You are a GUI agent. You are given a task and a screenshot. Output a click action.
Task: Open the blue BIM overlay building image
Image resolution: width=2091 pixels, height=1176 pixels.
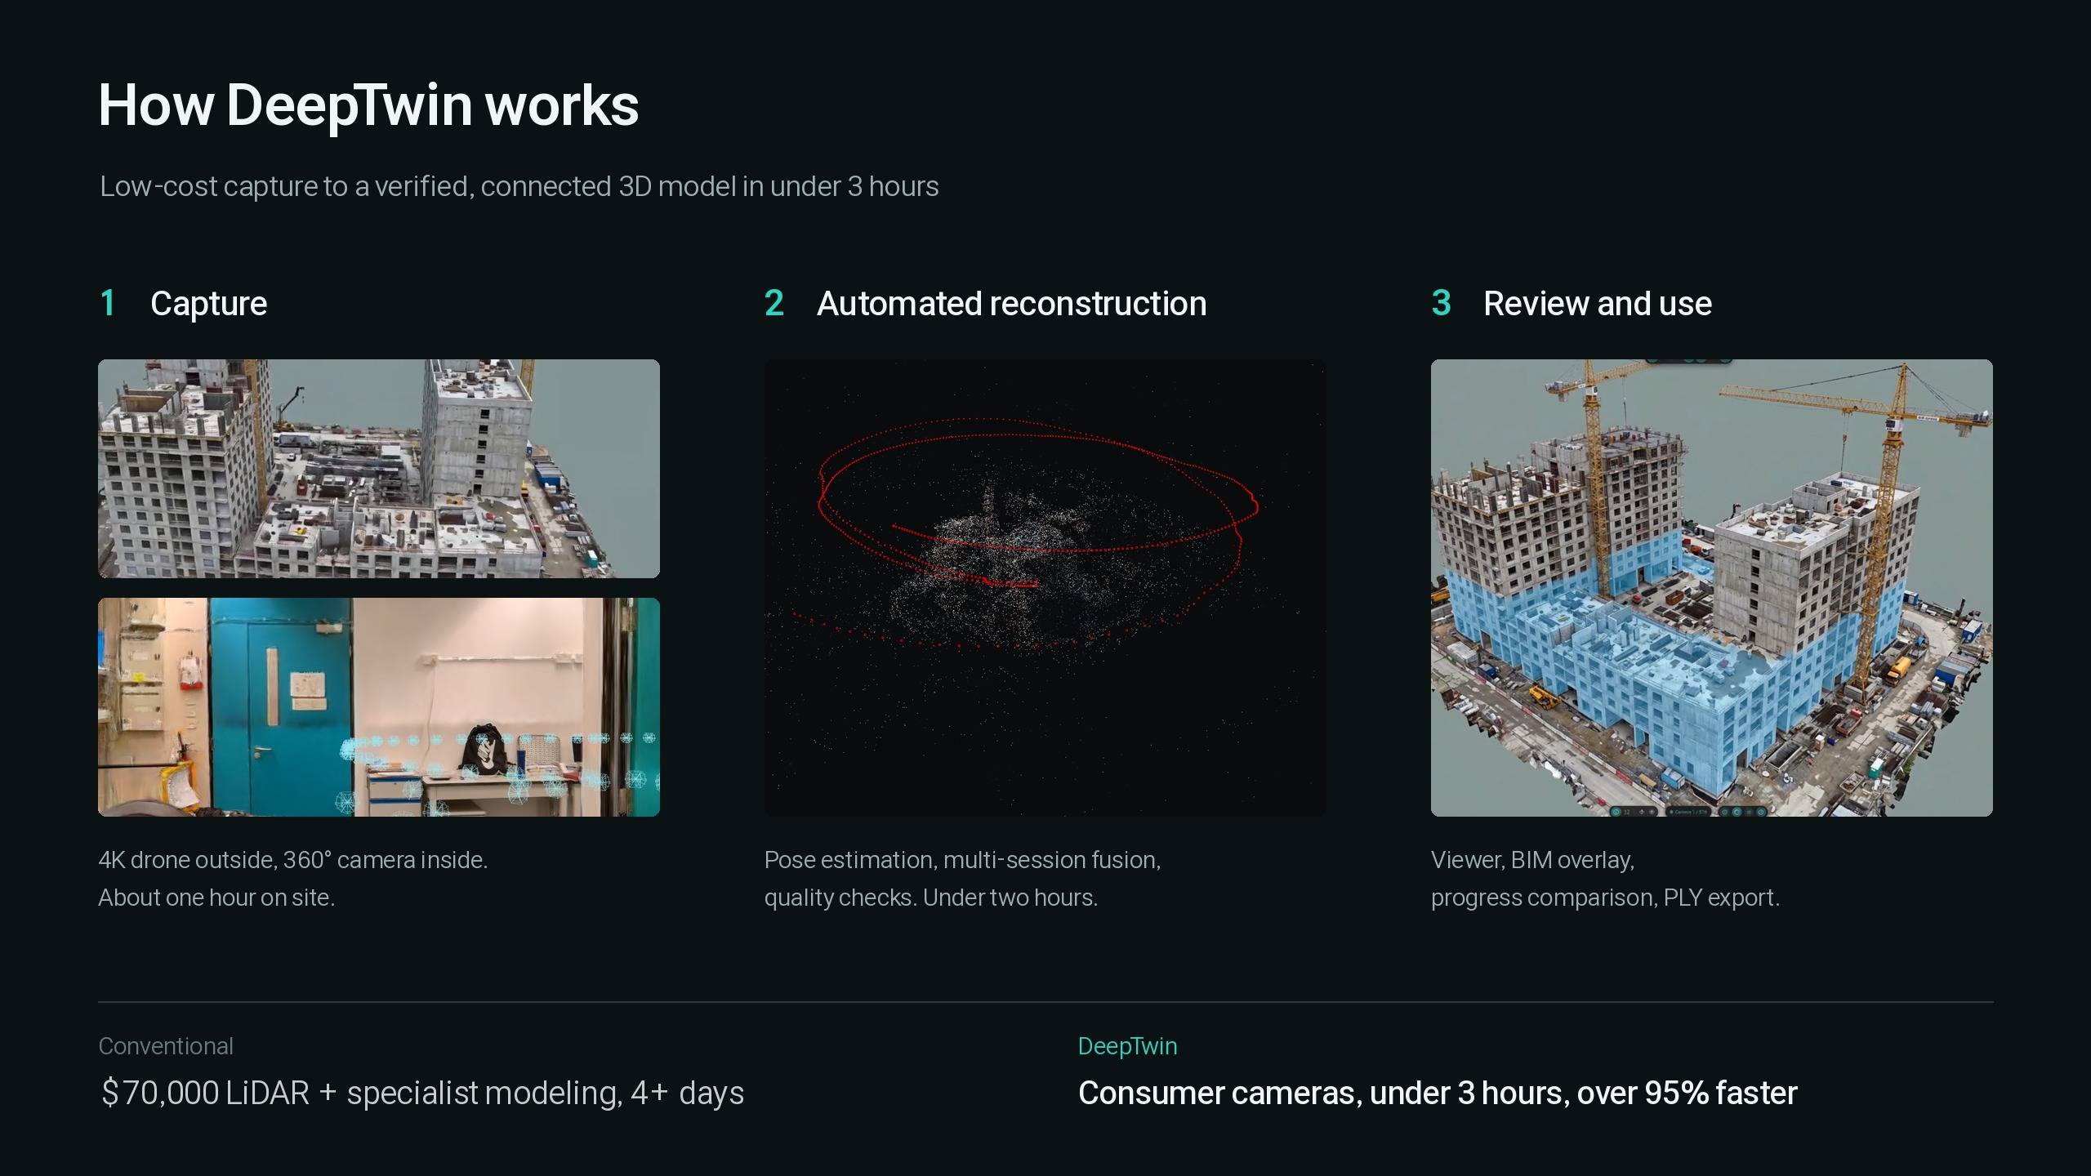click(x=1712, y=588)
